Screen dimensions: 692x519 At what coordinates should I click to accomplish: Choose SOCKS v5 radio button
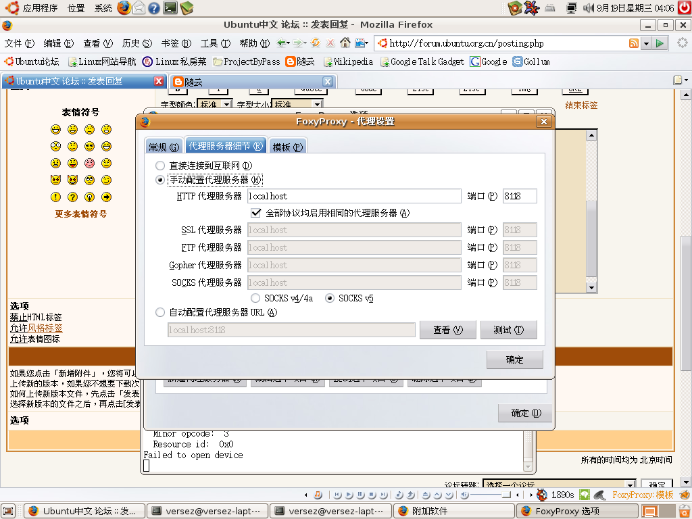pyautogui.click(x=329, y=298)
